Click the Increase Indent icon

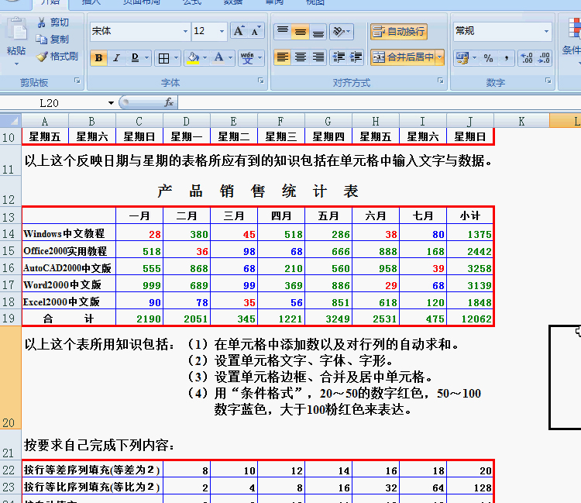(x=356, y=57)
